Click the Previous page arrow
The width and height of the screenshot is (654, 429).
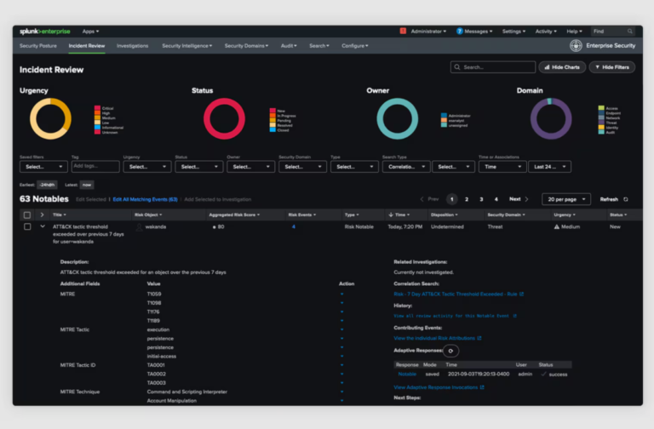click(x=422, y=199)
